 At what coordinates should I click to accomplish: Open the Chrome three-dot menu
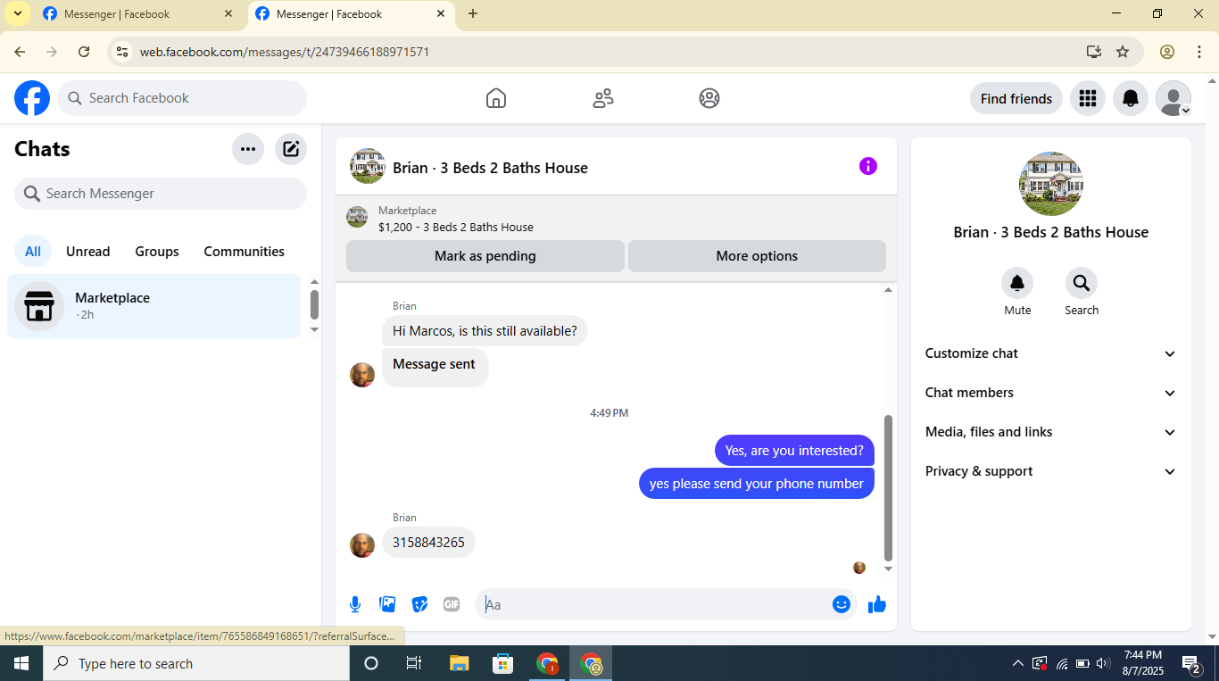1199,52
